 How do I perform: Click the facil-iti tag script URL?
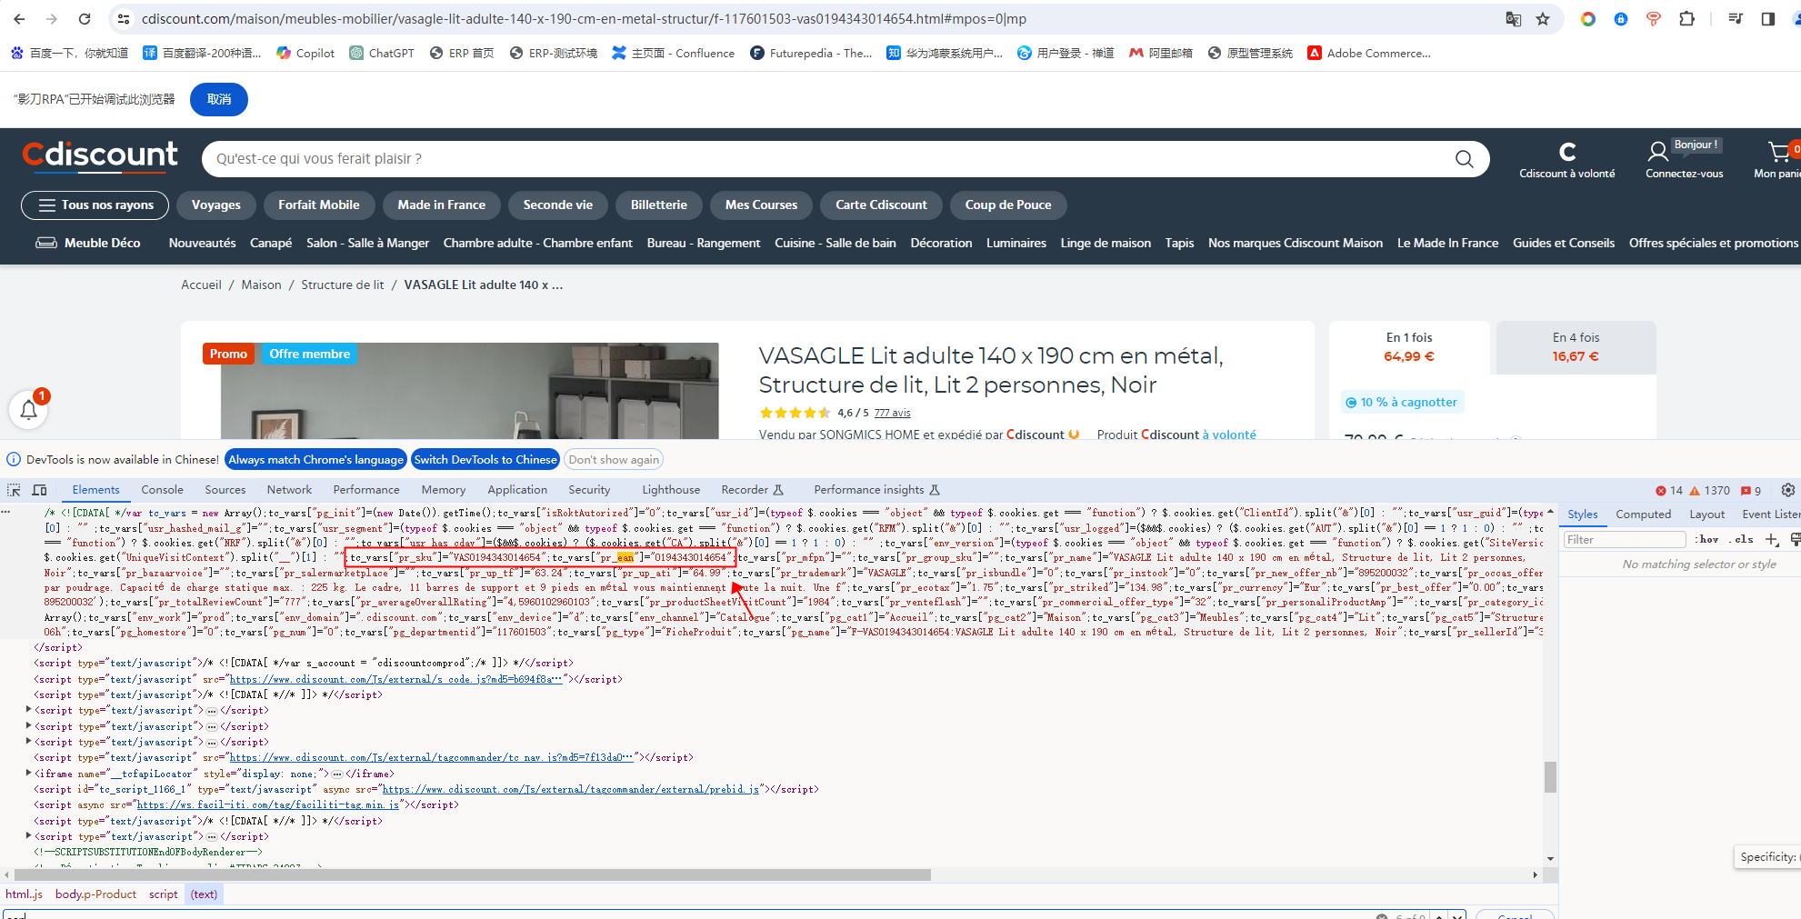pyautogui.click(x=268, y=805)
